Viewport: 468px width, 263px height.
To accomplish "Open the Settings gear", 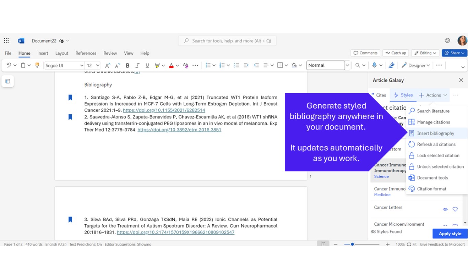I will (x=448, y=41).
